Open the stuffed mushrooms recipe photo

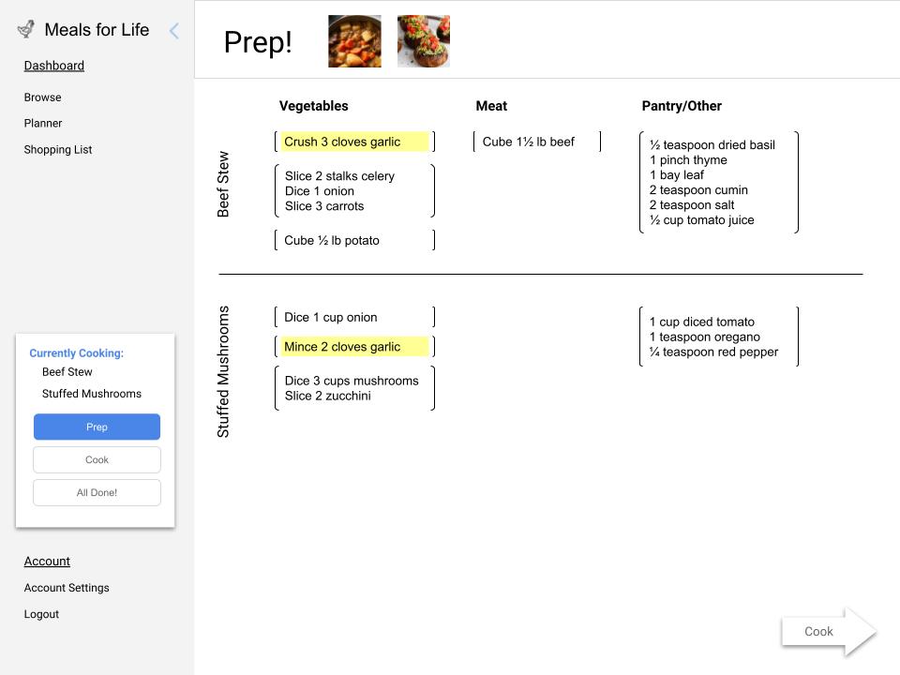point(423,40)
